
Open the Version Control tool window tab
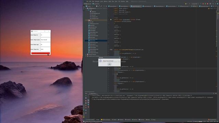tap(90, 120)
